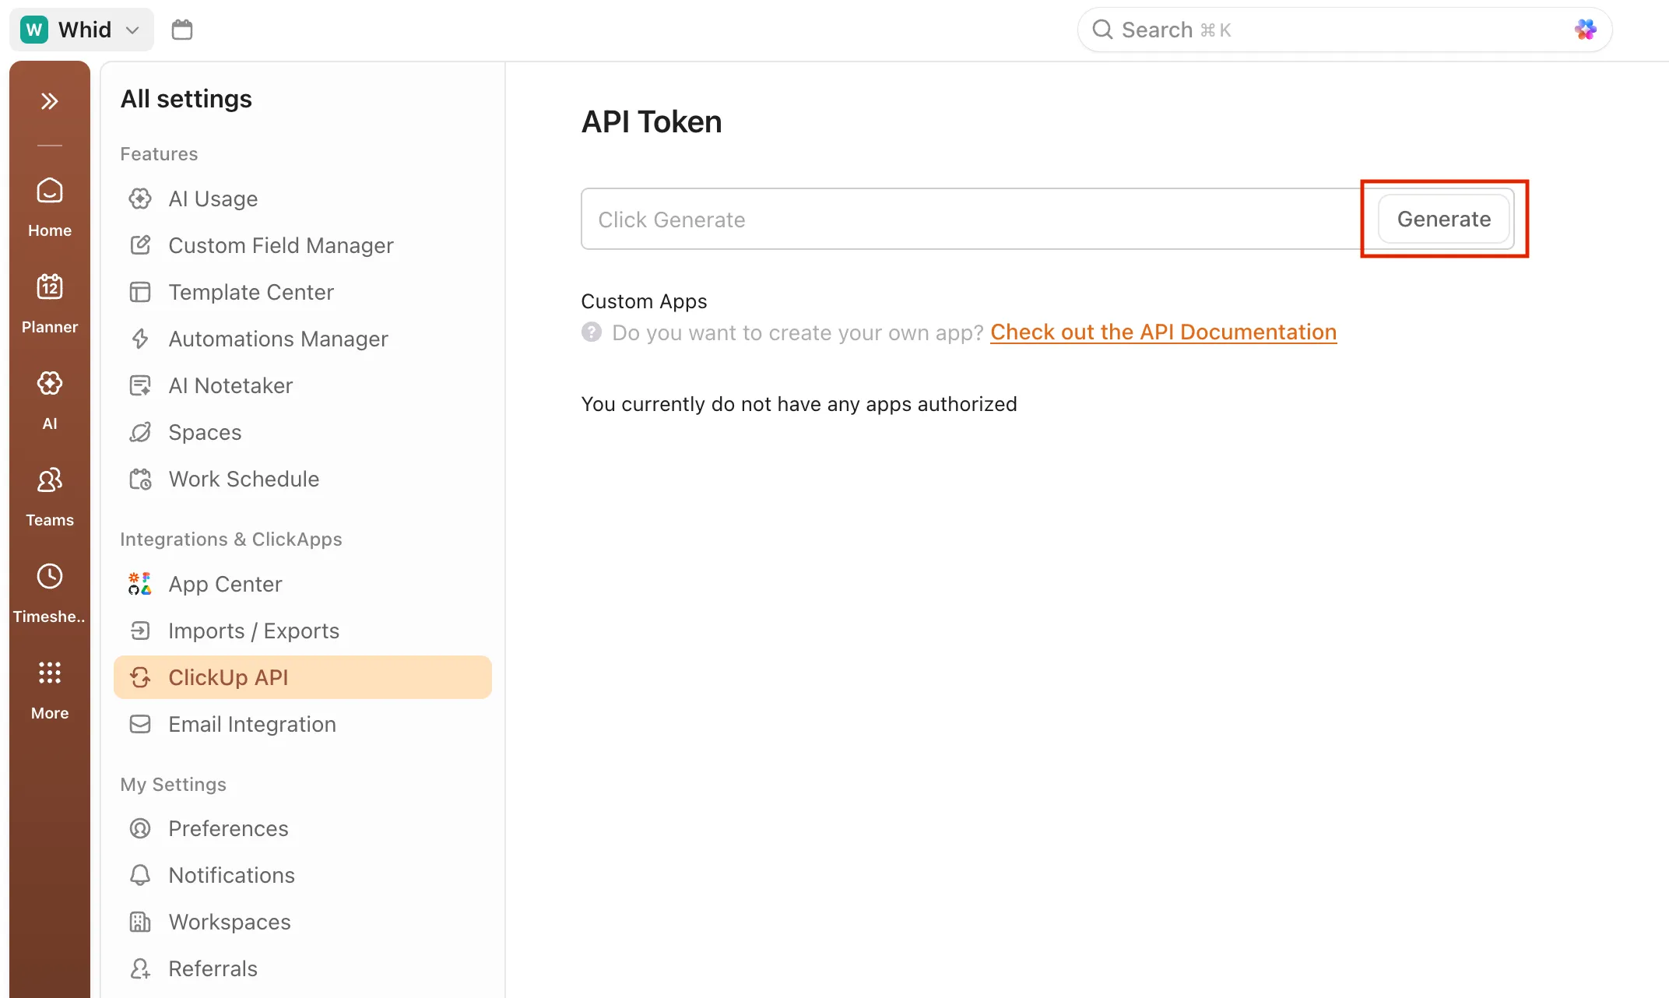This screenshot has width=1669, height=998.
Task: Click the AI Notetaker icon
Action: coord(140,386)
